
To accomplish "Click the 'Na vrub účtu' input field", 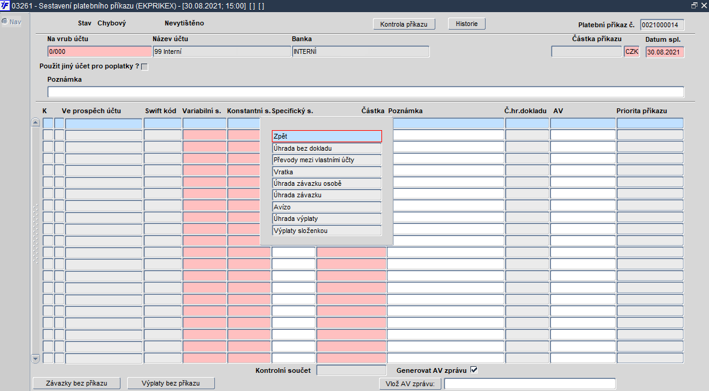I will click(99, 51).
